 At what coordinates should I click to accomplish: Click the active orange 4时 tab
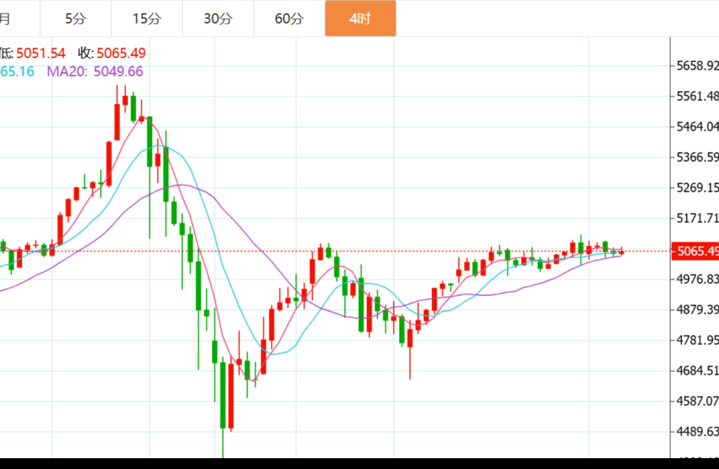(360, 18)
